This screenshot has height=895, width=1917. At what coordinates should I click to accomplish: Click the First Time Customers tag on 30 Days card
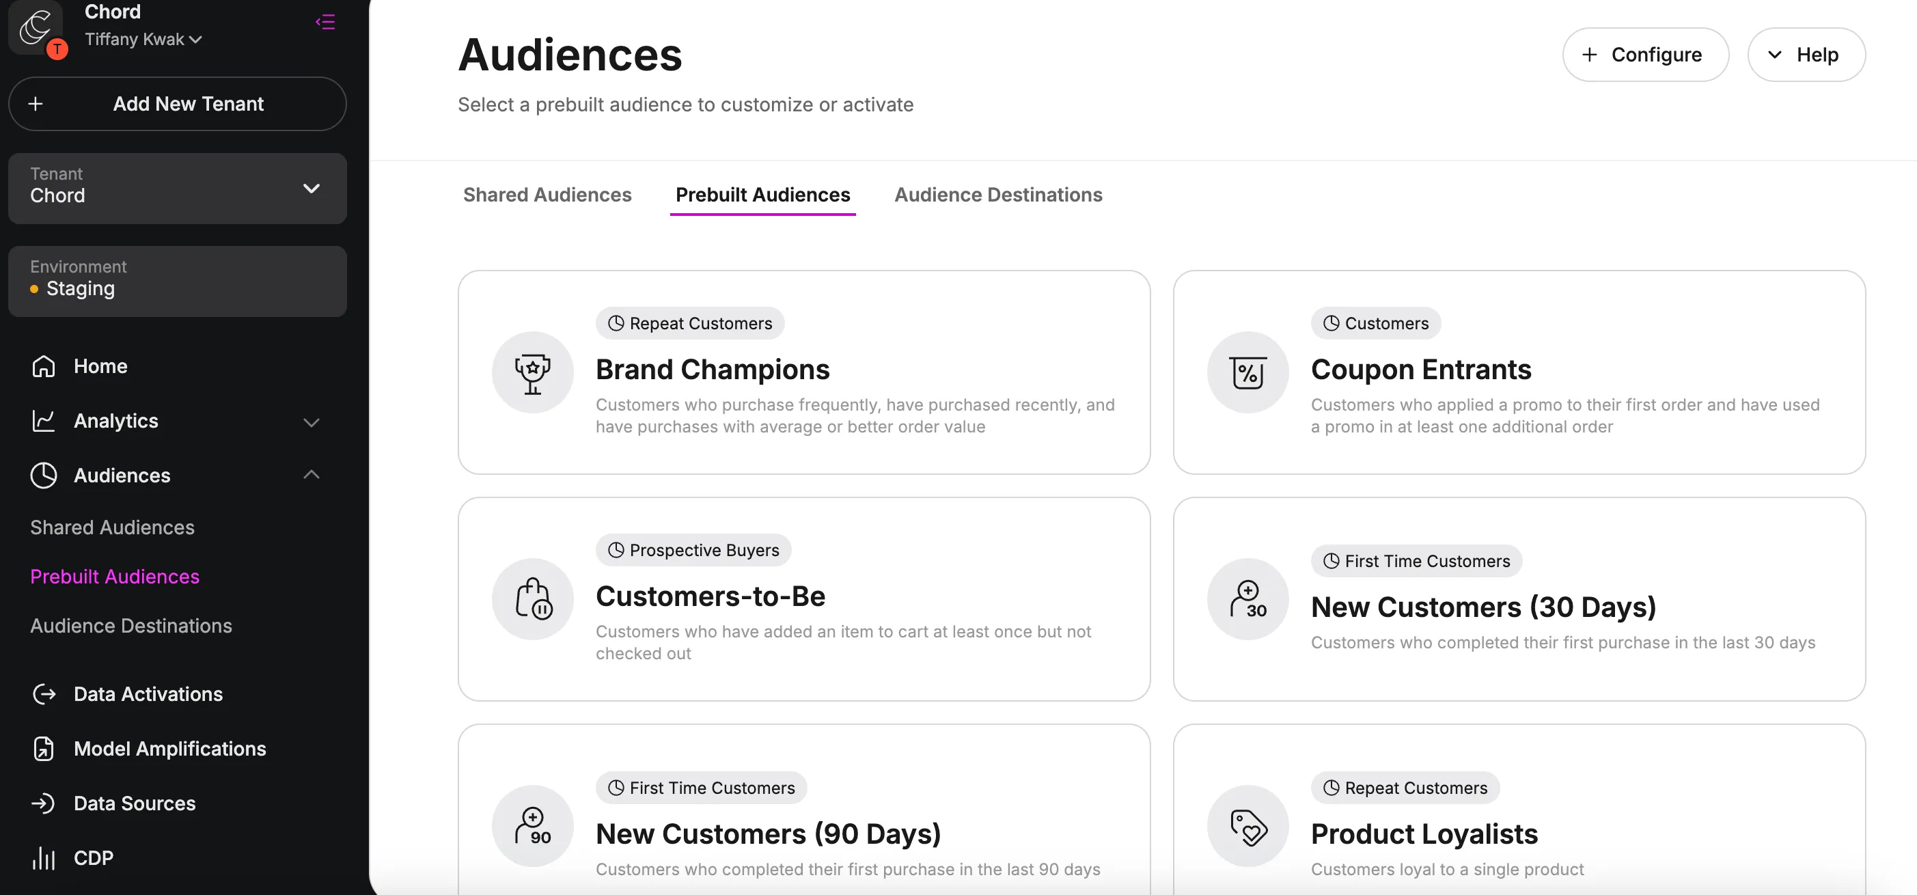1416,561
